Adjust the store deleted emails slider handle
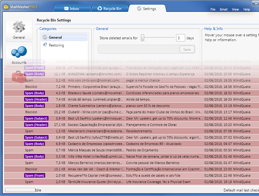Viewport: 259px width, 196px height. (x=142, y=38)
